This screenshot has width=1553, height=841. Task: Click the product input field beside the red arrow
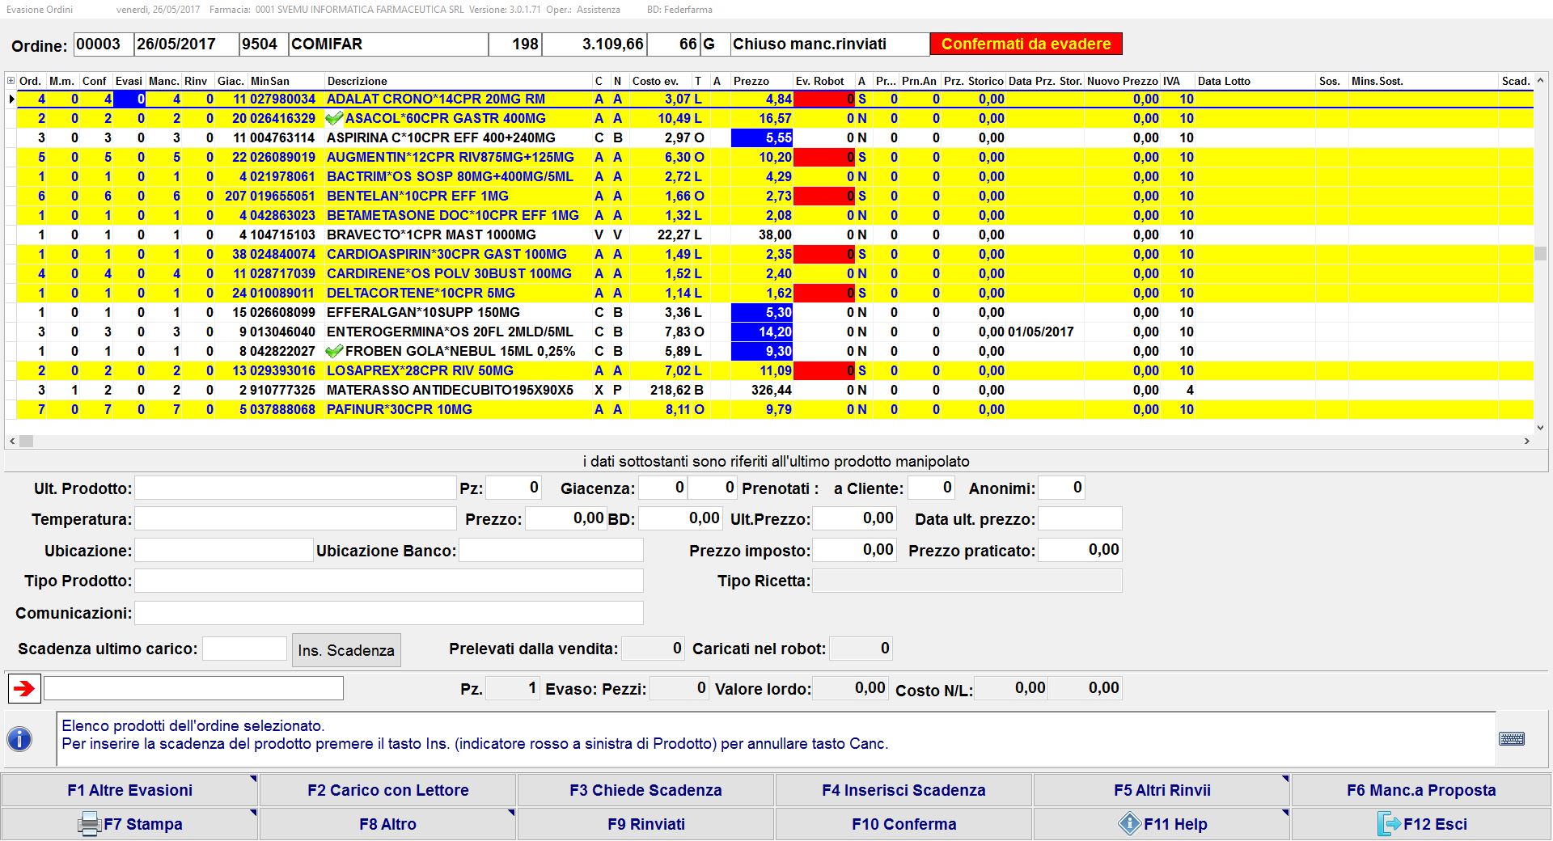click(193, 688)
